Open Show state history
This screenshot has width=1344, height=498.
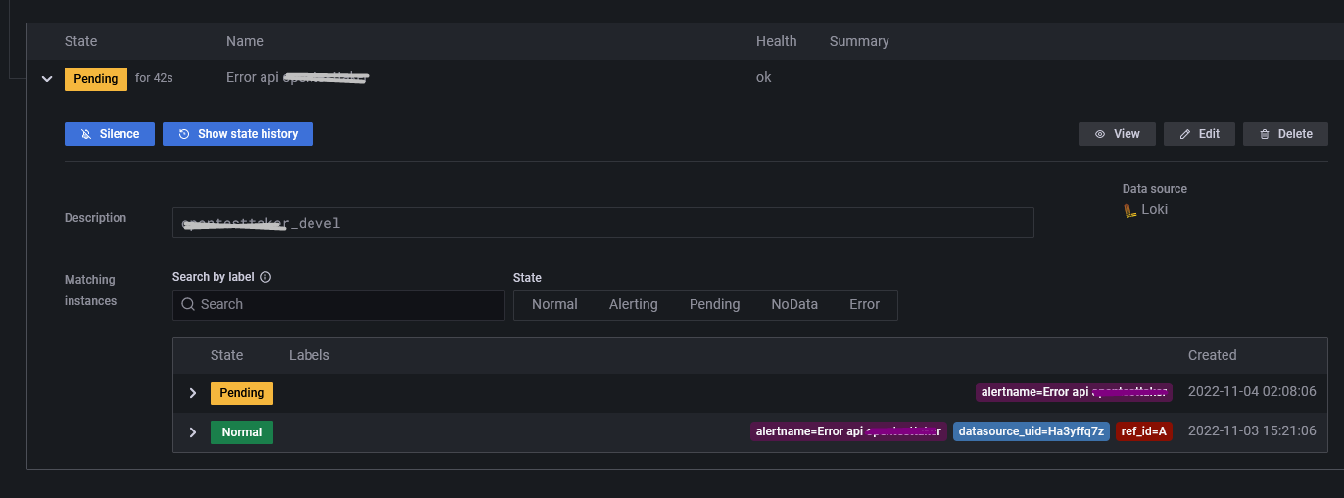247,134
